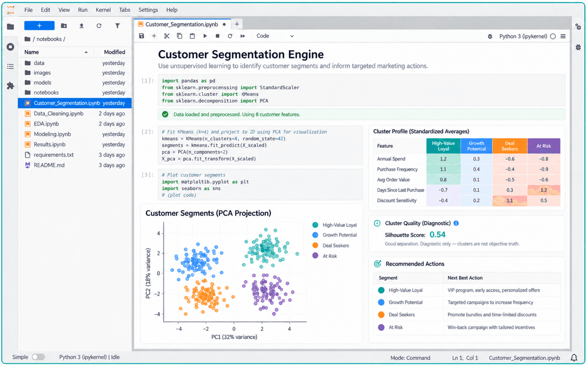Click the blue new launcher plus button

point(39,26)
